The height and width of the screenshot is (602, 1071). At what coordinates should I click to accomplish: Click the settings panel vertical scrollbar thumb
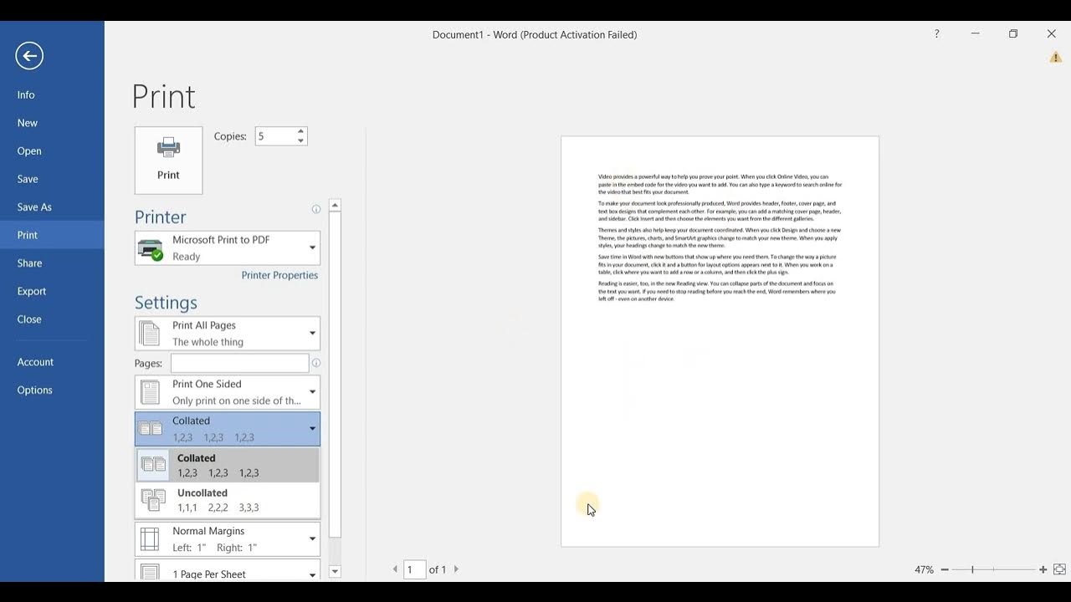[x=335, y=375]
